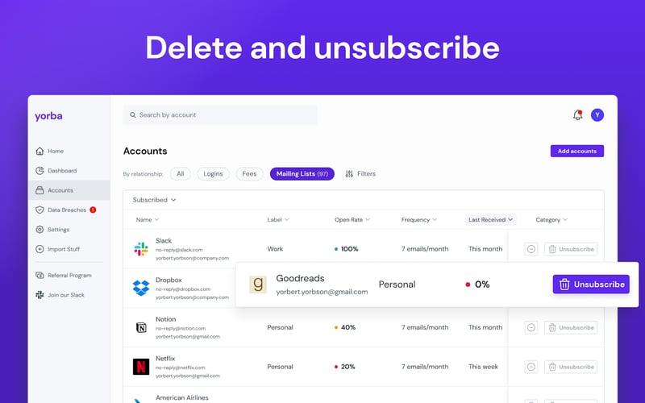This screenshot has height=403, width=645.
Task: Sort by Last Received column
Action: click(491, 219)
